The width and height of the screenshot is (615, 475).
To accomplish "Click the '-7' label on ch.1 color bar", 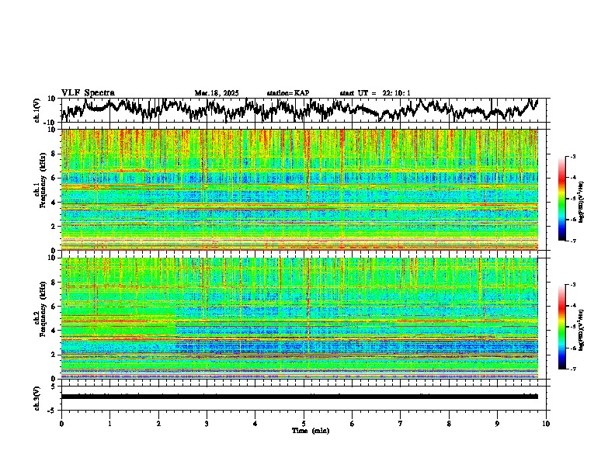I will tap(573, 241).
